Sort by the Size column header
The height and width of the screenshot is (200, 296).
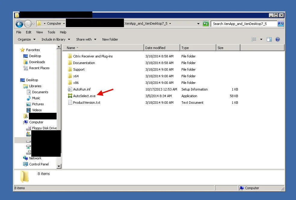tap(228, 48)
